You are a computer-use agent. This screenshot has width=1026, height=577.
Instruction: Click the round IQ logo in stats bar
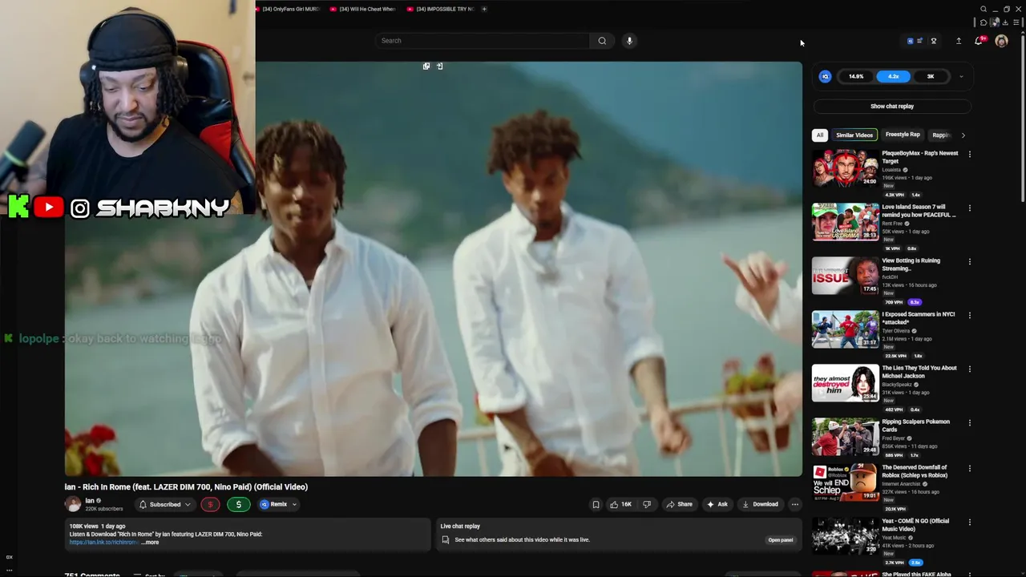[x=825, y=76]
